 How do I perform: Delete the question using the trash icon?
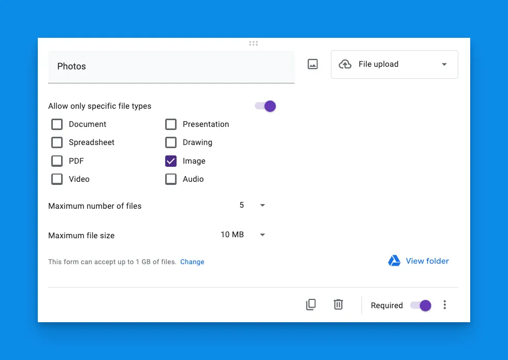(338, 305)
